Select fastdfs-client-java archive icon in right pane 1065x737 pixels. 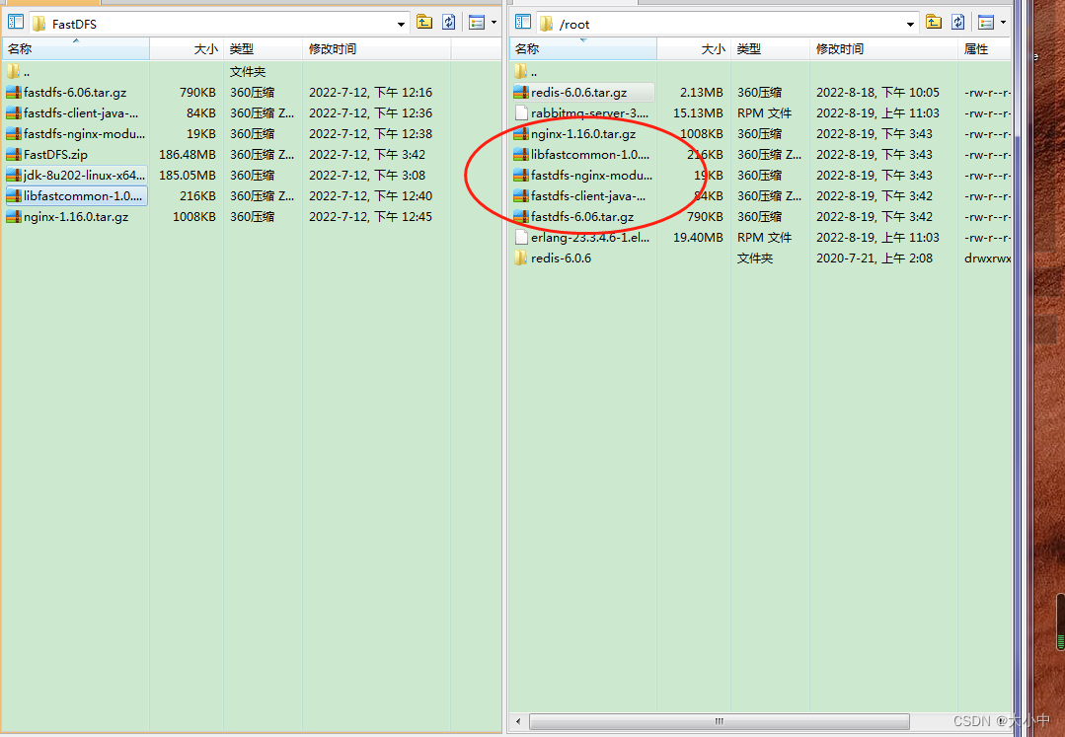coord(521,196)
